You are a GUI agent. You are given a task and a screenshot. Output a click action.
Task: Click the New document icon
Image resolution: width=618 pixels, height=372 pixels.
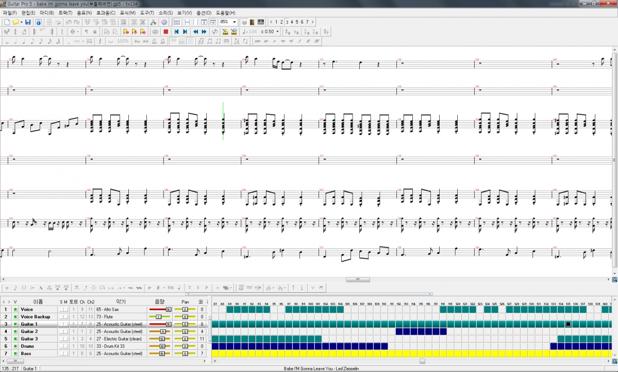click(7, 22)
